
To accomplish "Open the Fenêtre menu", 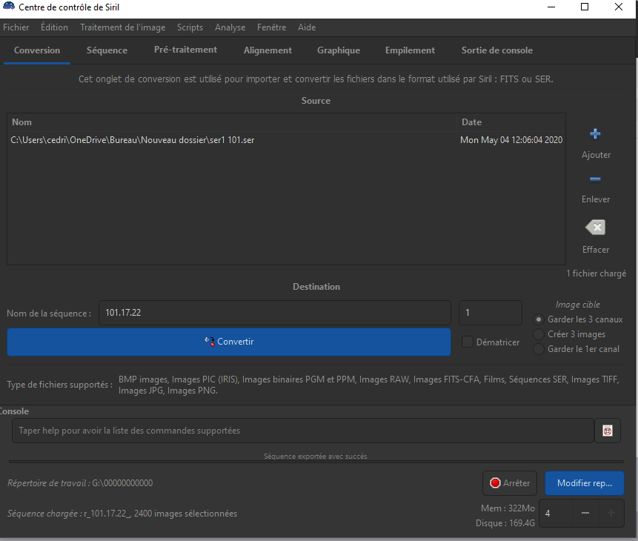I will tap(271, 27).
